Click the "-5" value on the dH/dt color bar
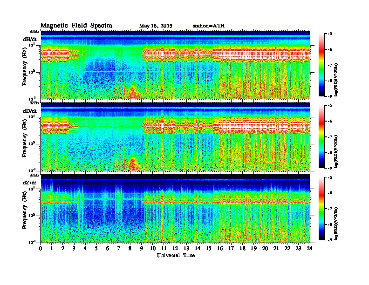Viewport: 369px width, 285px height. click(x=330, y=34)
